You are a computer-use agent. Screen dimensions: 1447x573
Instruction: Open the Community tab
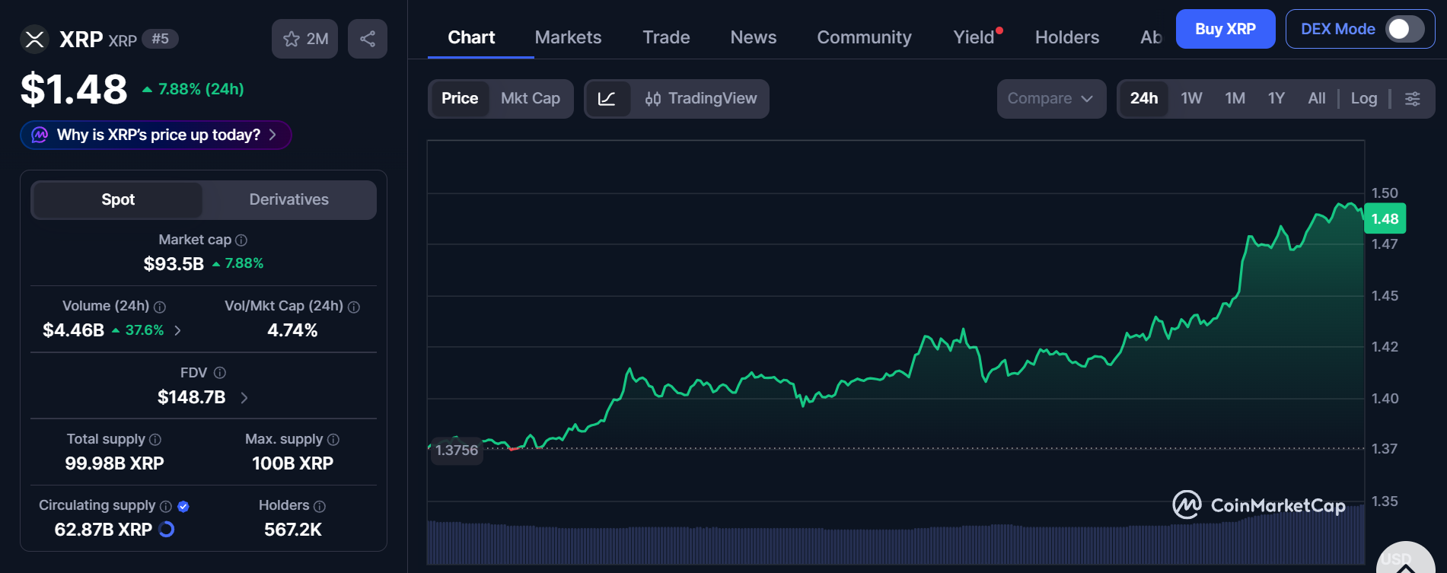pos(864,37)
